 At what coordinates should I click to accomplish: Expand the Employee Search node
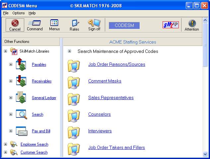[6, 144]
